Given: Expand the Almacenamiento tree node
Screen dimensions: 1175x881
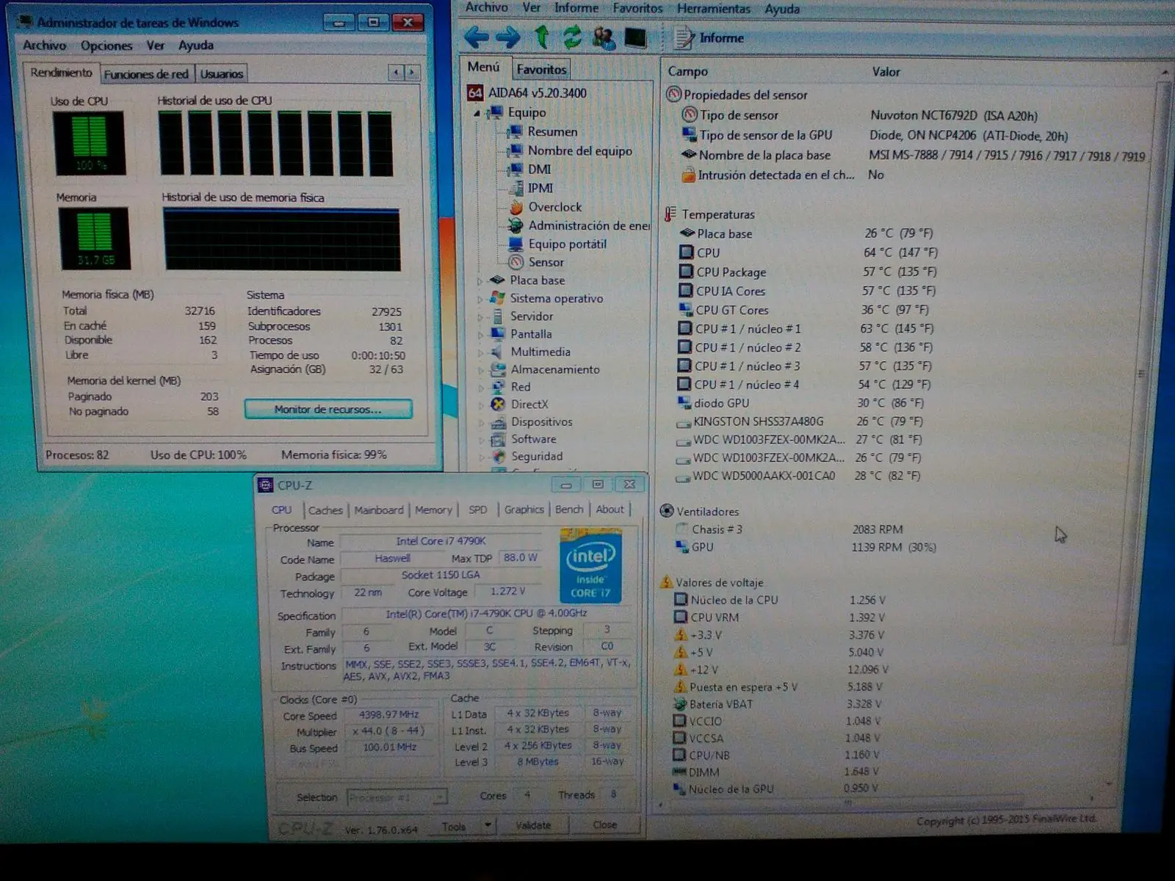Looking at the screenshot, I should 480,370.
